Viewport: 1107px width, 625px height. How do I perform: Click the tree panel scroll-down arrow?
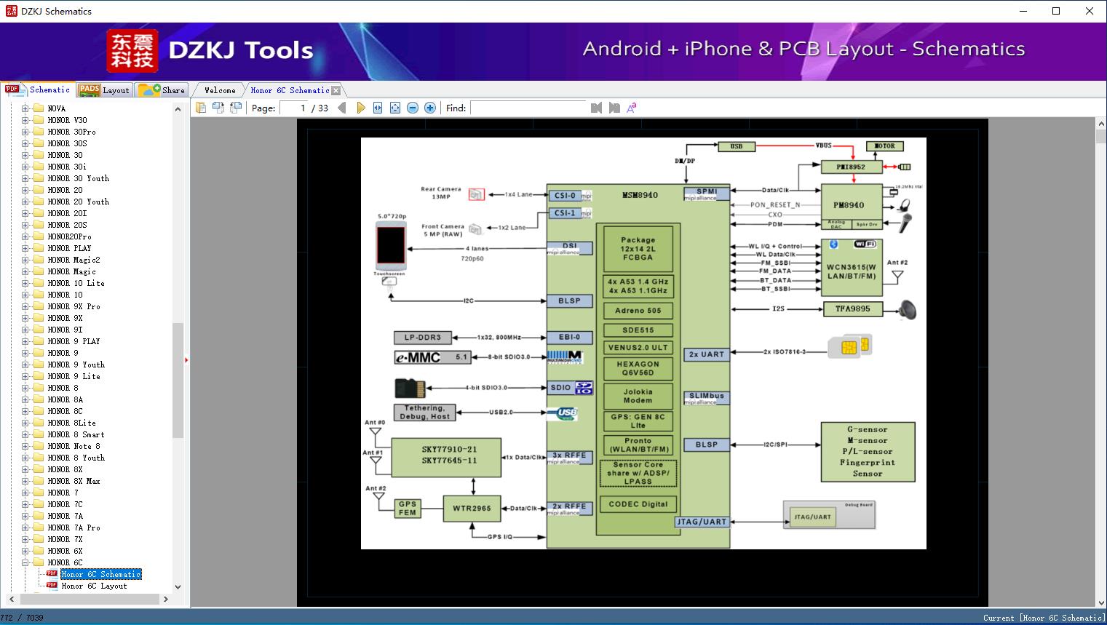(x=178, y=586)
